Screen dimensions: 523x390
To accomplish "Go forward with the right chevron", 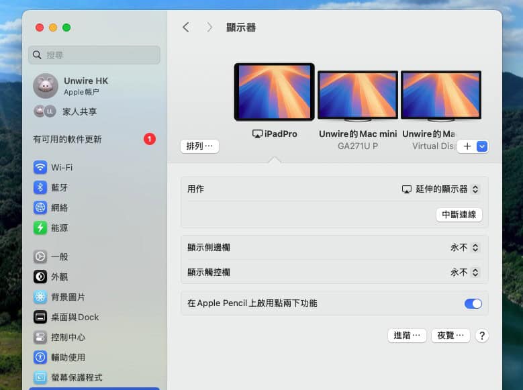I will (x=209, y=28).
